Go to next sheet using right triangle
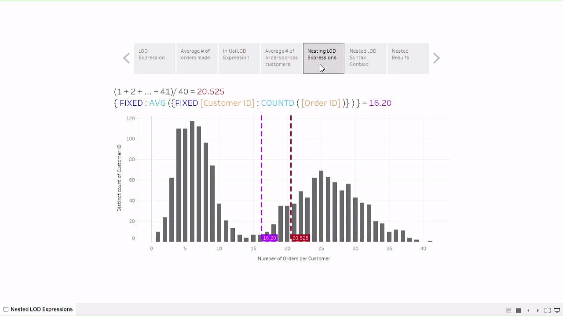The image size is (563, 316). [x=537, y=310]
